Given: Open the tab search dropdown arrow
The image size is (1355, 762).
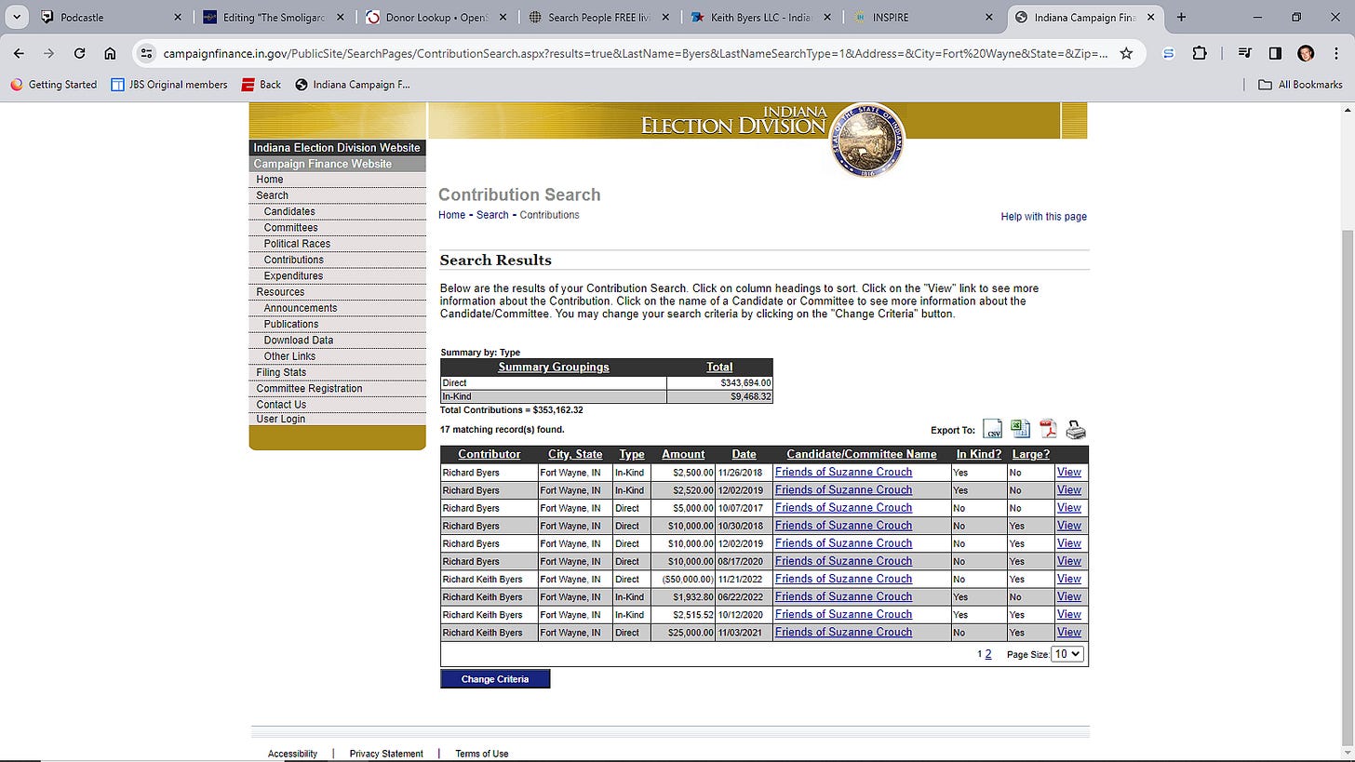Looking at the screenshot, I should coord(16,17).
